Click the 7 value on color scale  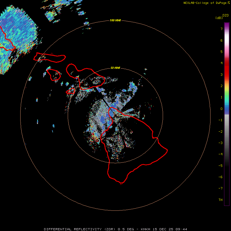pos(222,29)
